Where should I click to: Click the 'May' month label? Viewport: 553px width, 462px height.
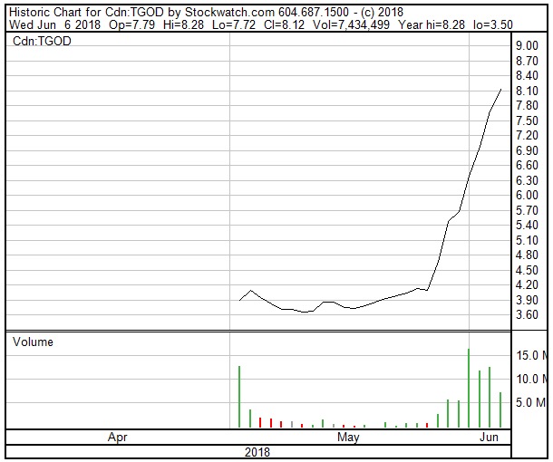coord(348,438)
